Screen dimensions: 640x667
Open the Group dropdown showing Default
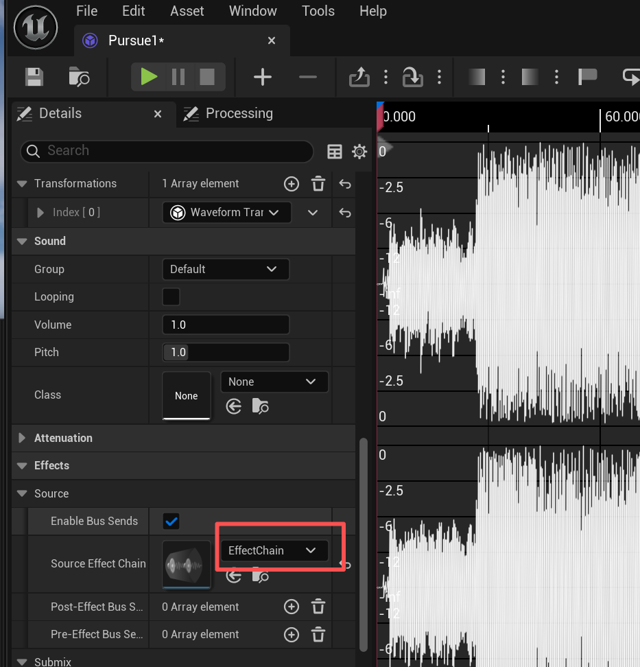pos(226,269)
